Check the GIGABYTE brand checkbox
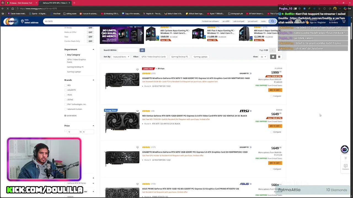353x198 pixels. click(66, 90)
